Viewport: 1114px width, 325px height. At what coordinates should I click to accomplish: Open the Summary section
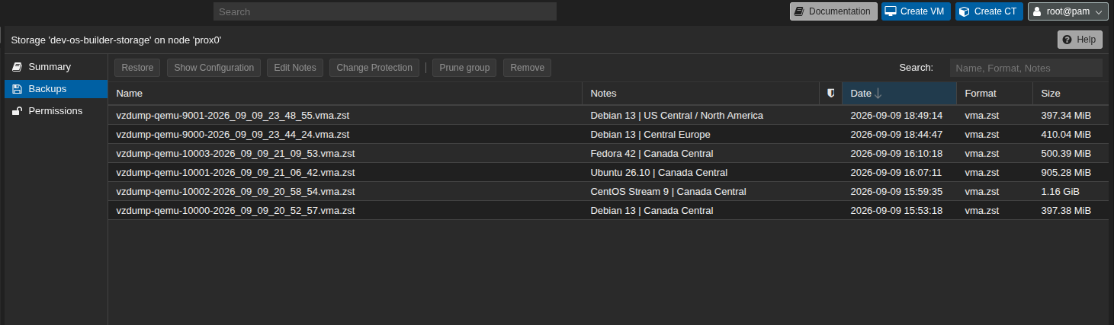click(56, 67)
